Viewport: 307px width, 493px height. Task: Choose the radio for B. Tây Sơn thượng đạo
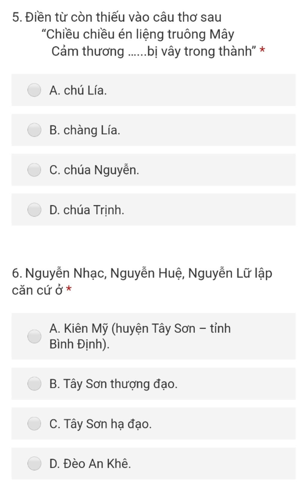(34, 384)
